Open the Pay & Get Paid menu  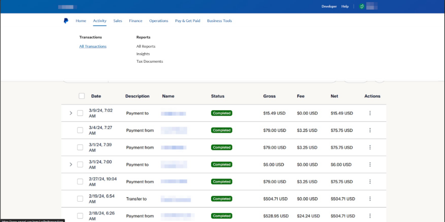(187, 21)
